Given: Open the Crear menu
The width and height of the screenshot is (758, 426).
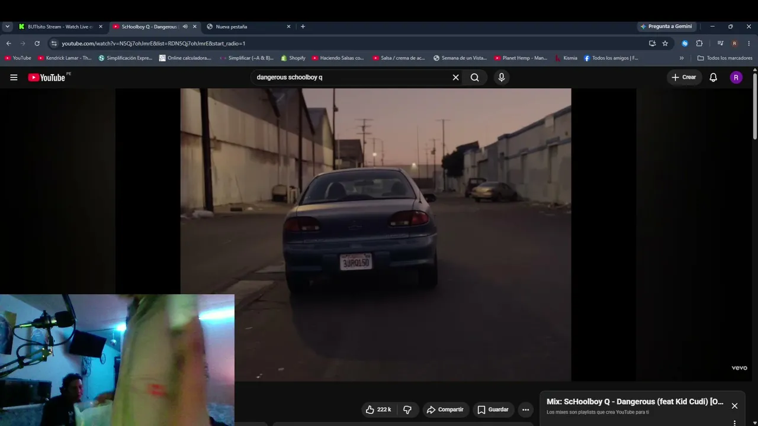Looking at the screenshot, I should coord(683,78).
